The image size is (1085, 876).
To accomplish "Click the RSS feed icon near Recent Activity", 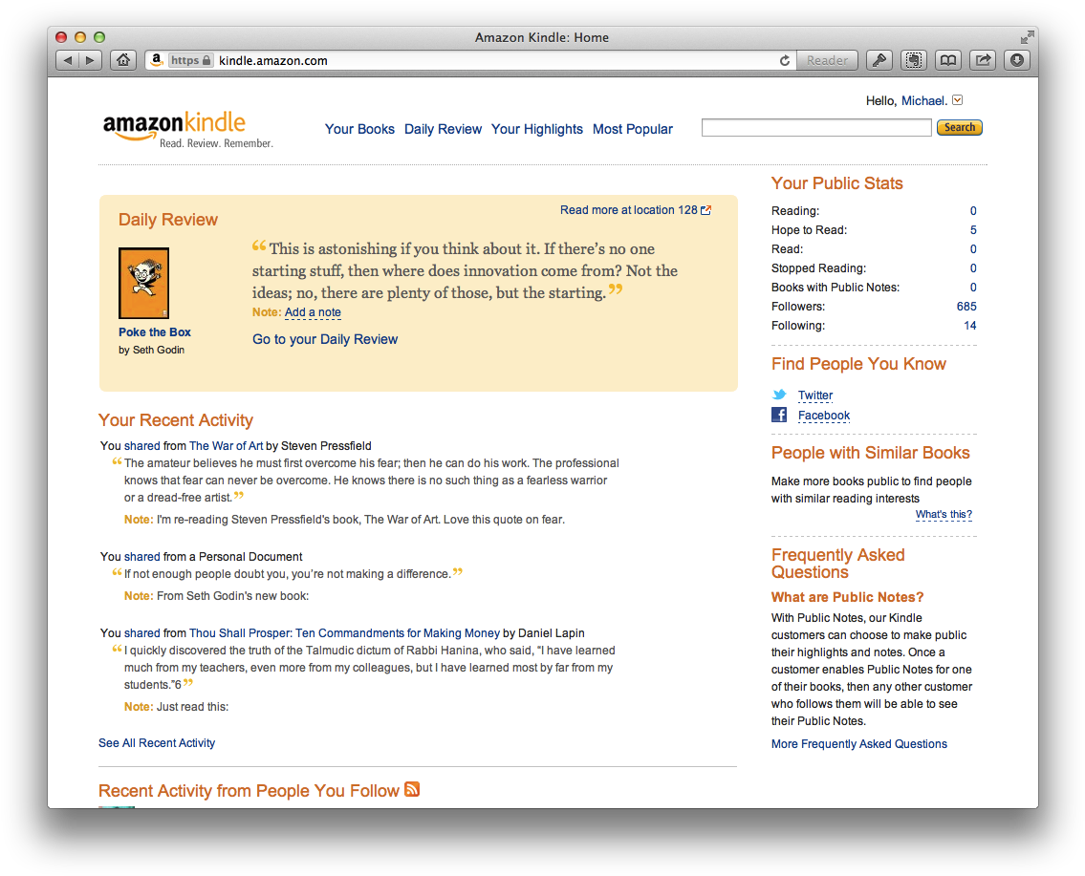I will click(412, 789).
